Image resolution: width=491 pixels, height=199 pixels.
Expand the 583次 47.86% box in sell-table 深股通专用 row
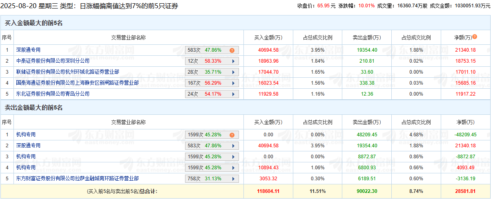233,146
